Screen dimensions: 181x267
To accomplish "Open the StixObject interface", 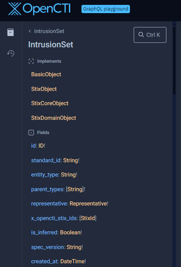I will point(44,89).
